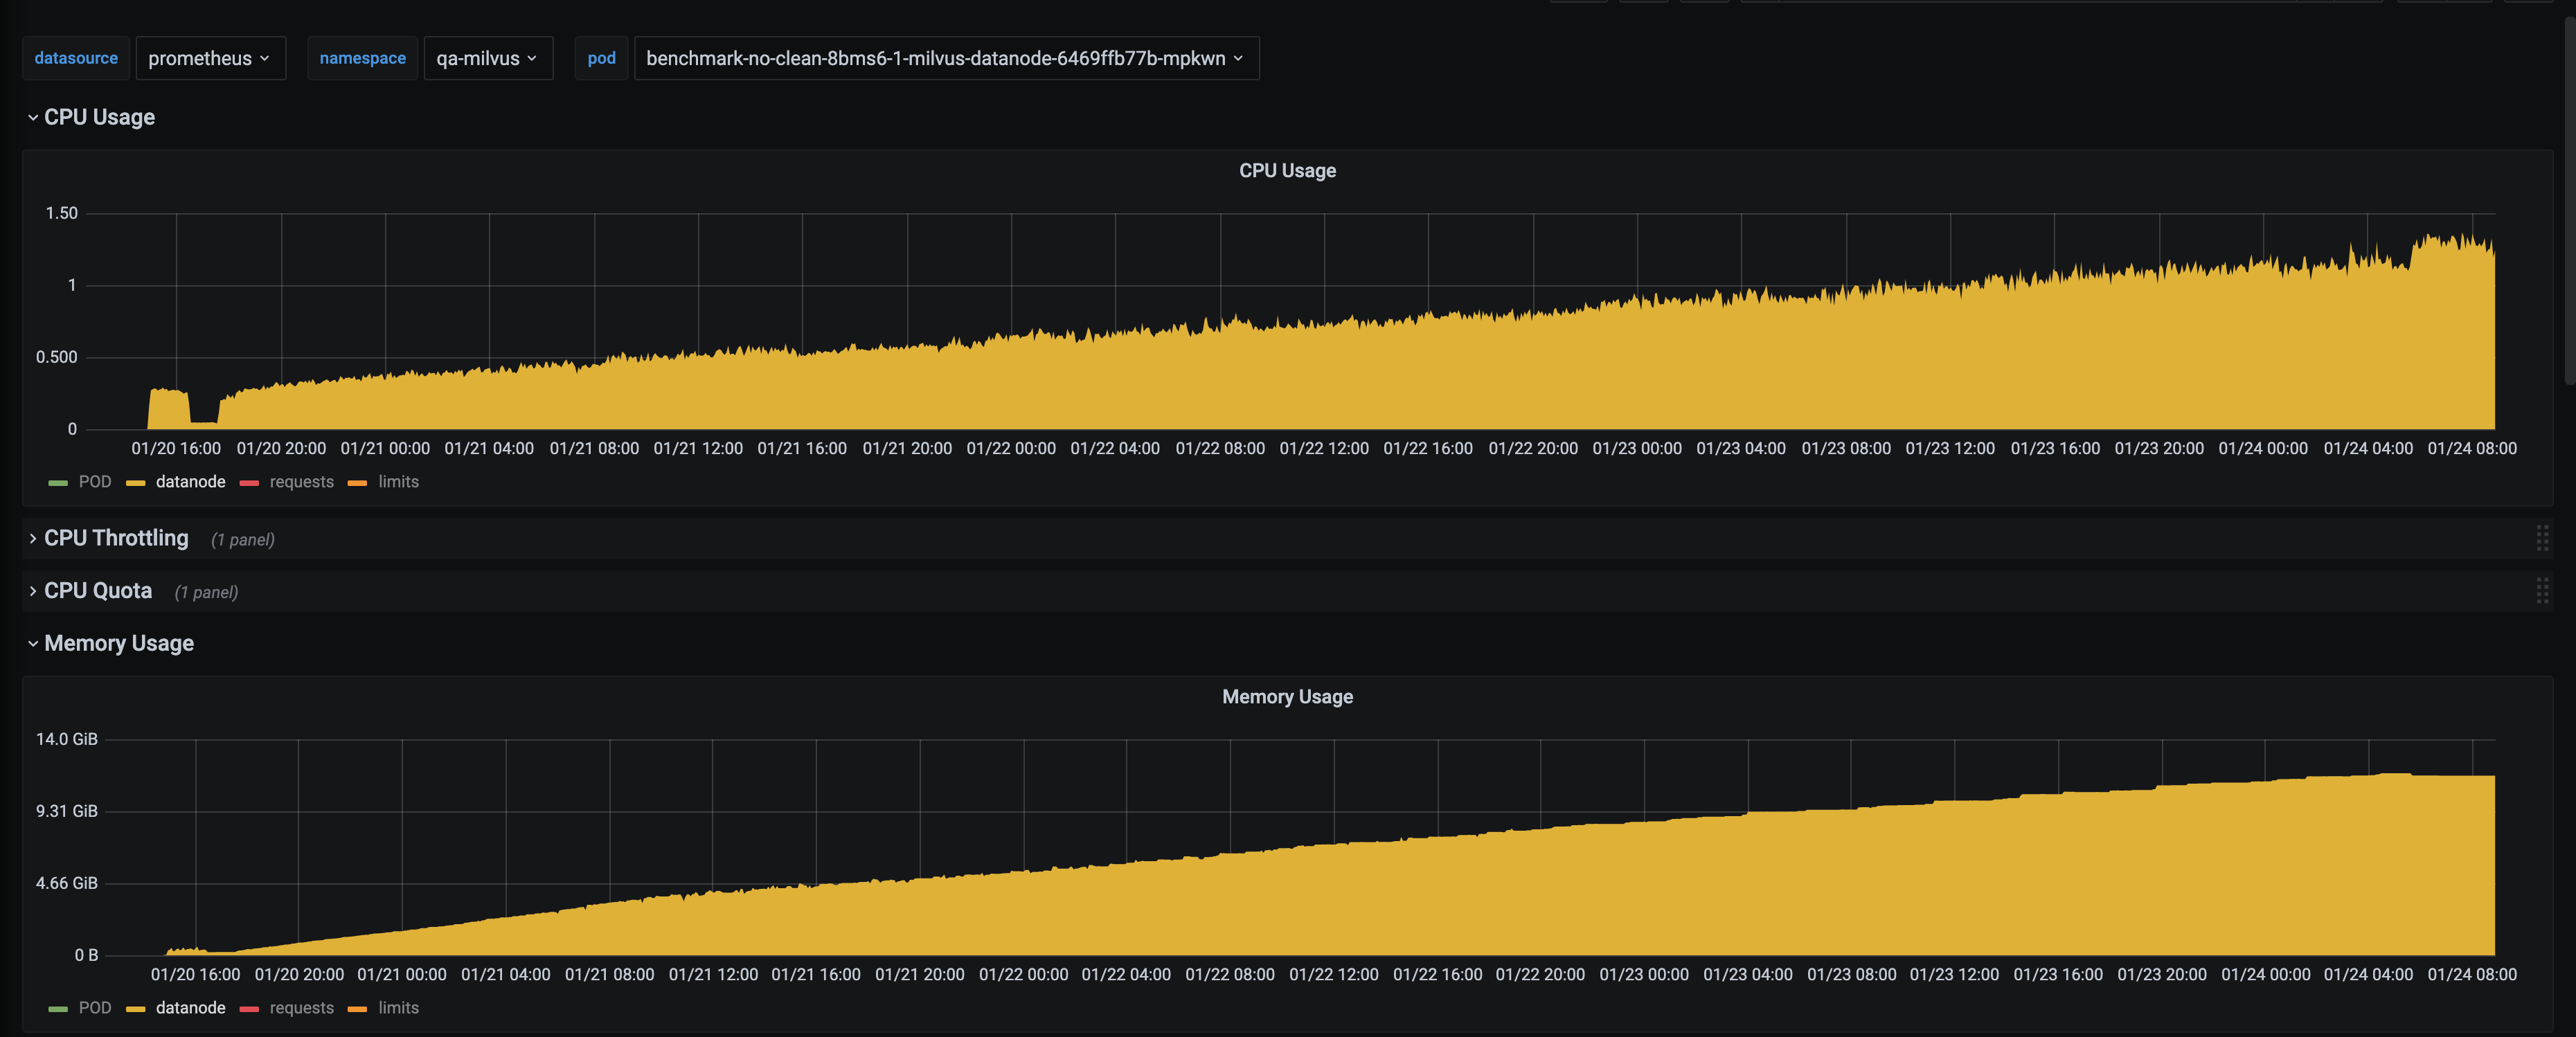Open the qa-milvus namespace dropdown
Image resolution: width=2576 pixels, height=1037 pixels.
coord(488,58)
